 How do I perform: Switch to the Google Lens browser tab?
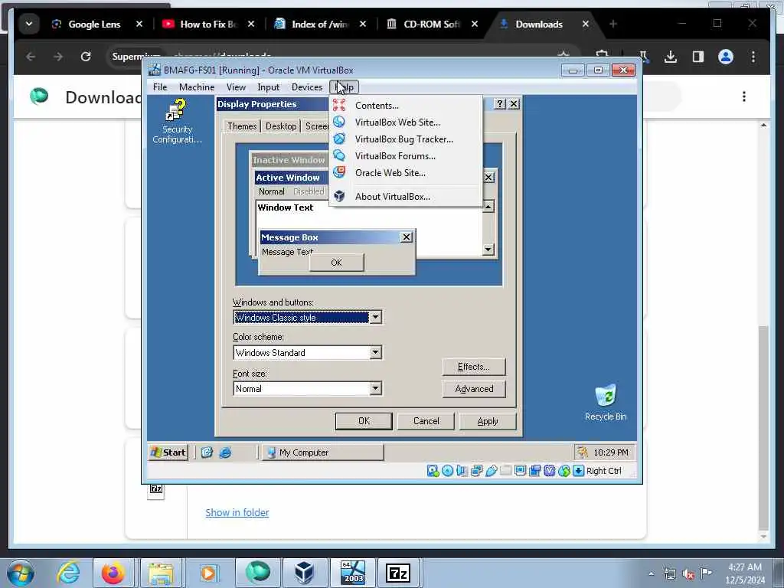coord(94,24)
